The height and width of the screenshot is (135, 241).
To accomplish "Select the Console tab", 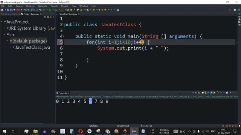I will click(63, 93).
